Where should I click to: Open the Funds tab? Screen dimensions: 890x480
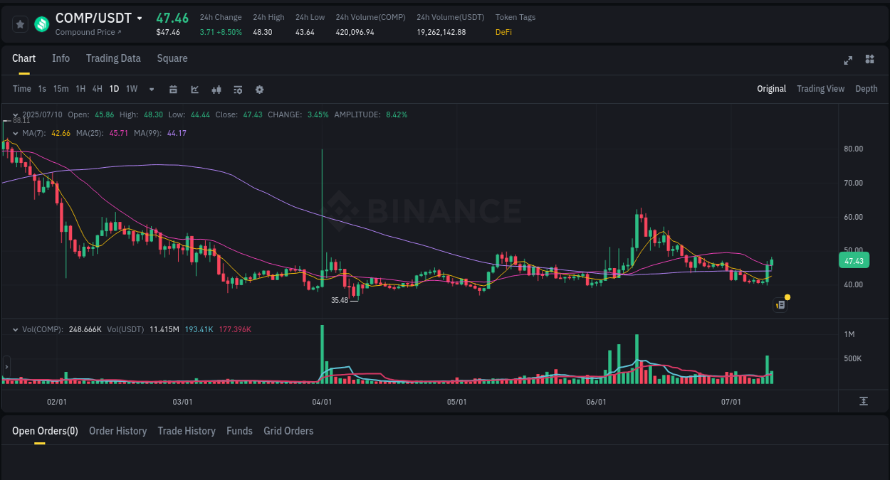239,431
